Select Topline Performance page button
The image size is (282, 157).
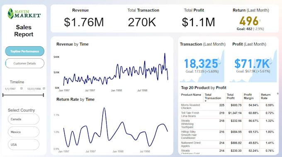click(x=24, y=51)
